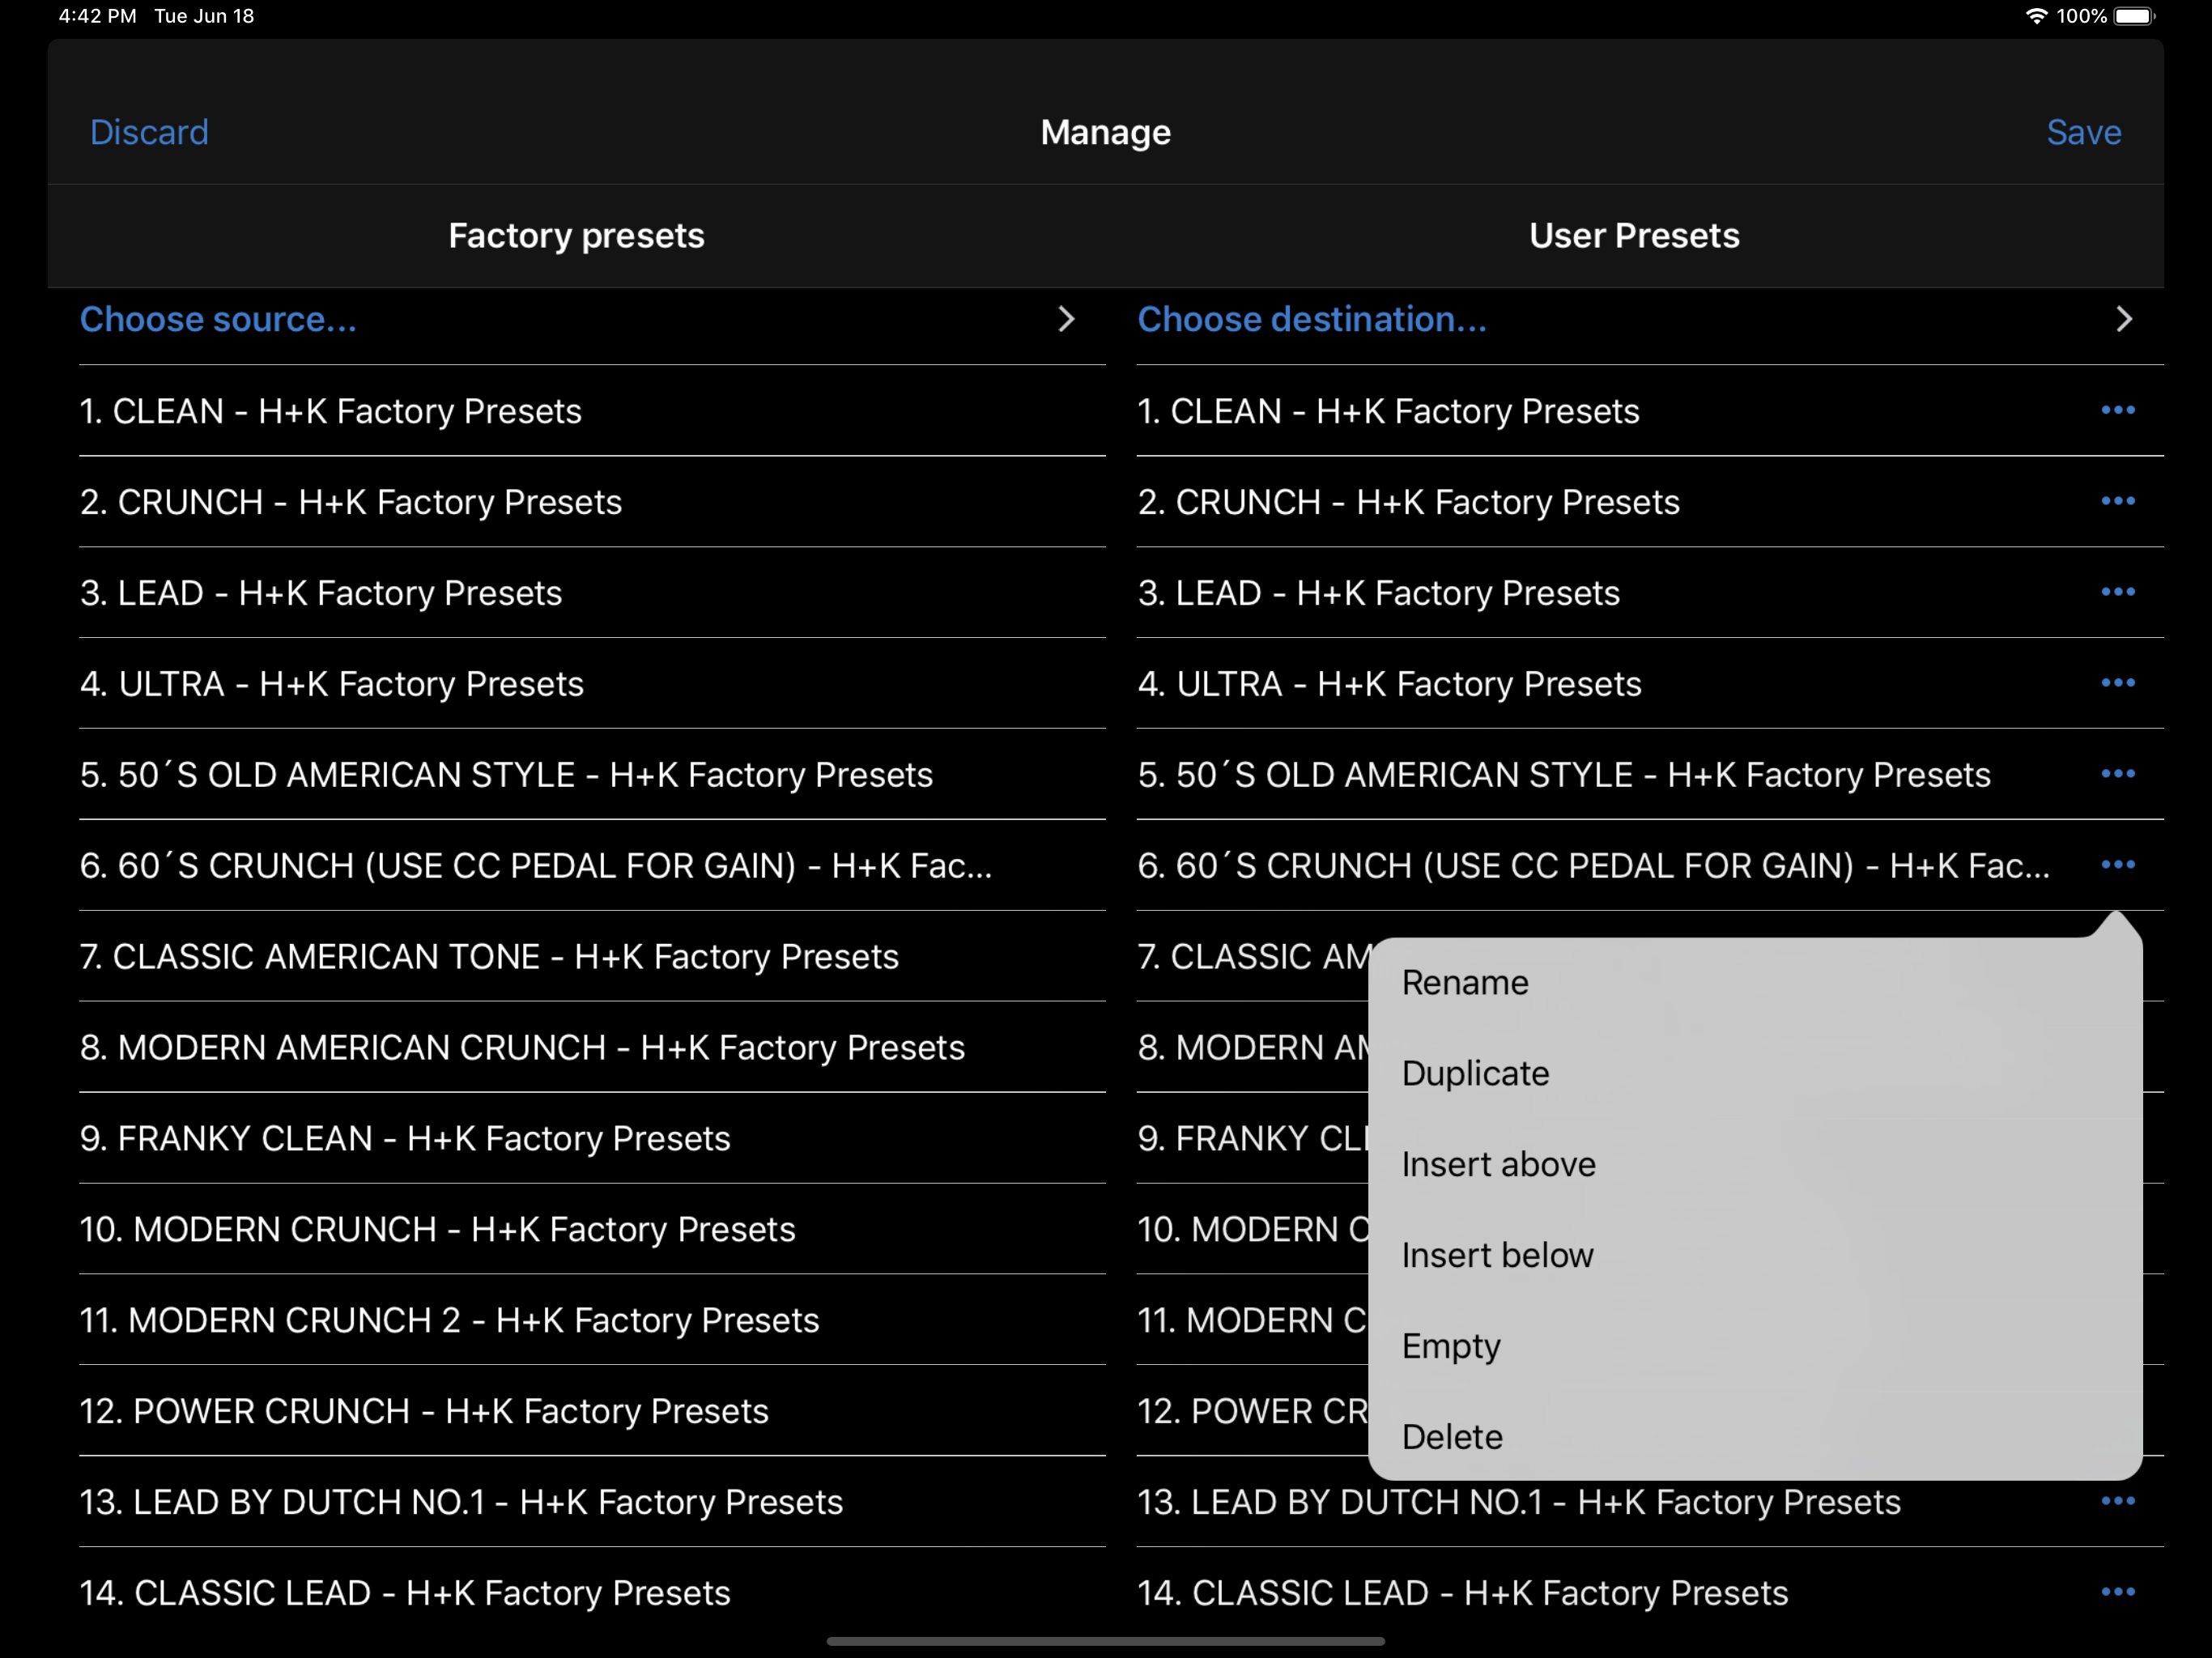Expand the Choose source chevron

(x=1066, y=319)
